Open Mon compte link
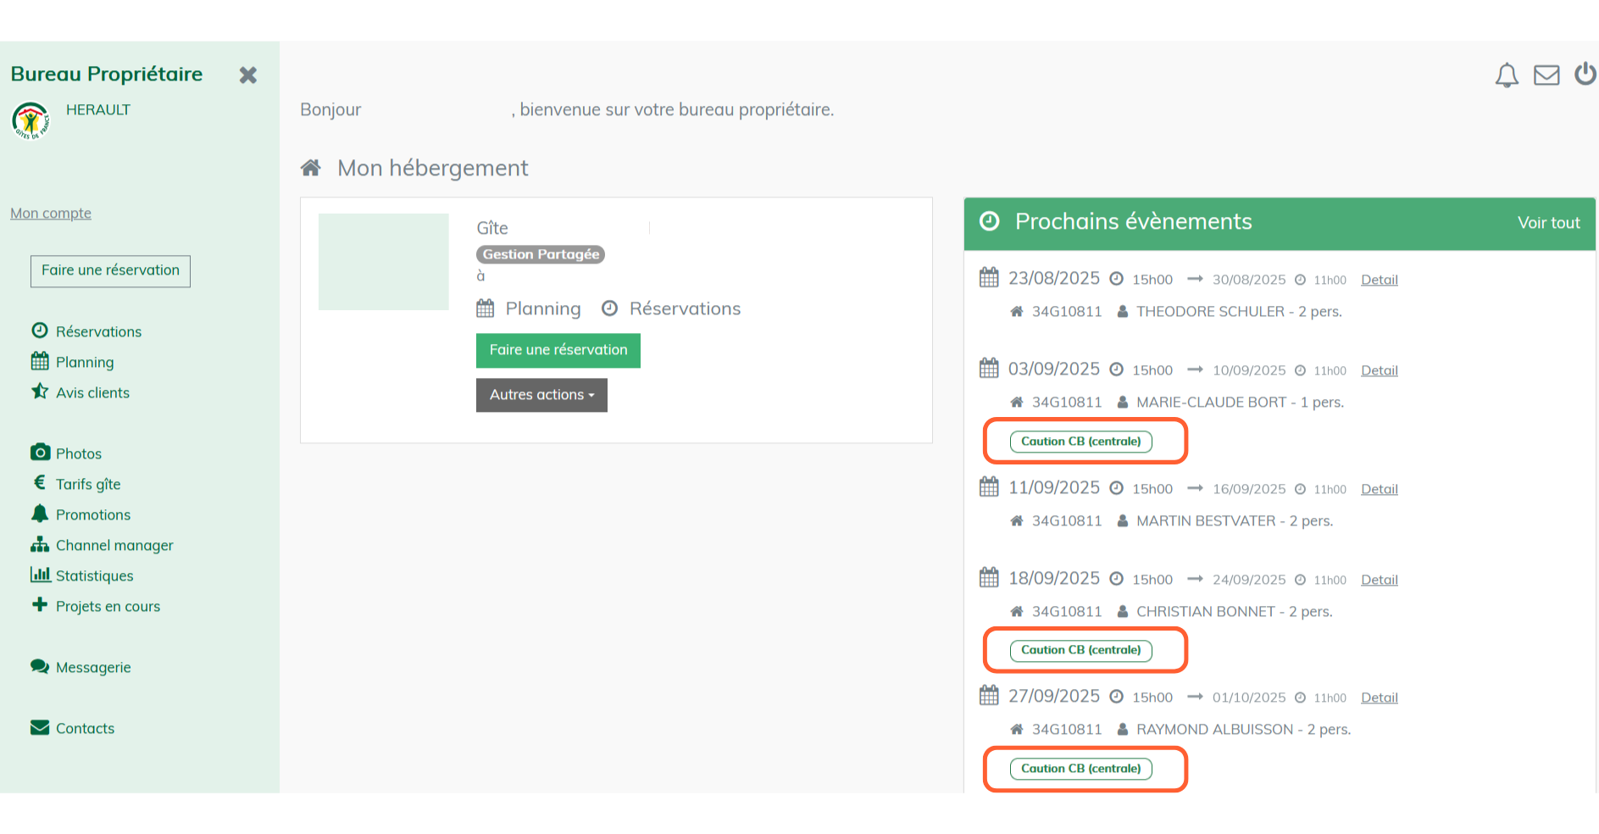The image size is (1599, 834). coord(51,214)
